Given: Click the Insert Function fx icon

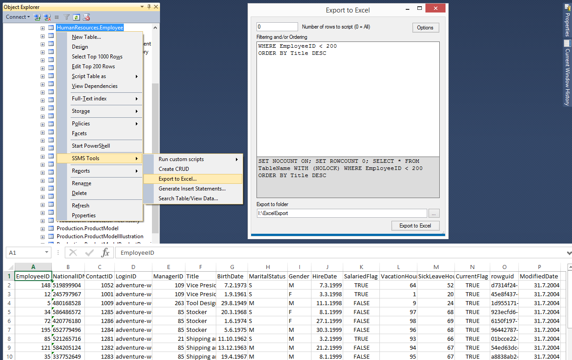Looking at the screenshot, I should point(105,252).
